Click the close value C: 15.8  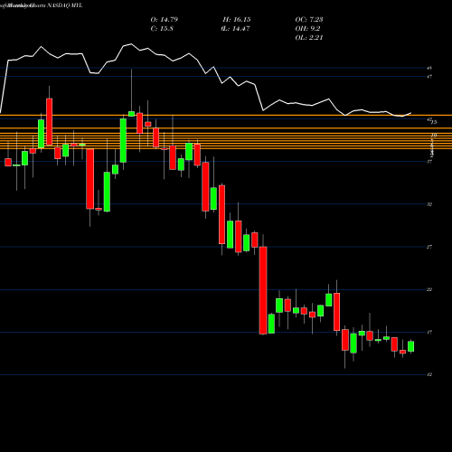coord(162,29)
